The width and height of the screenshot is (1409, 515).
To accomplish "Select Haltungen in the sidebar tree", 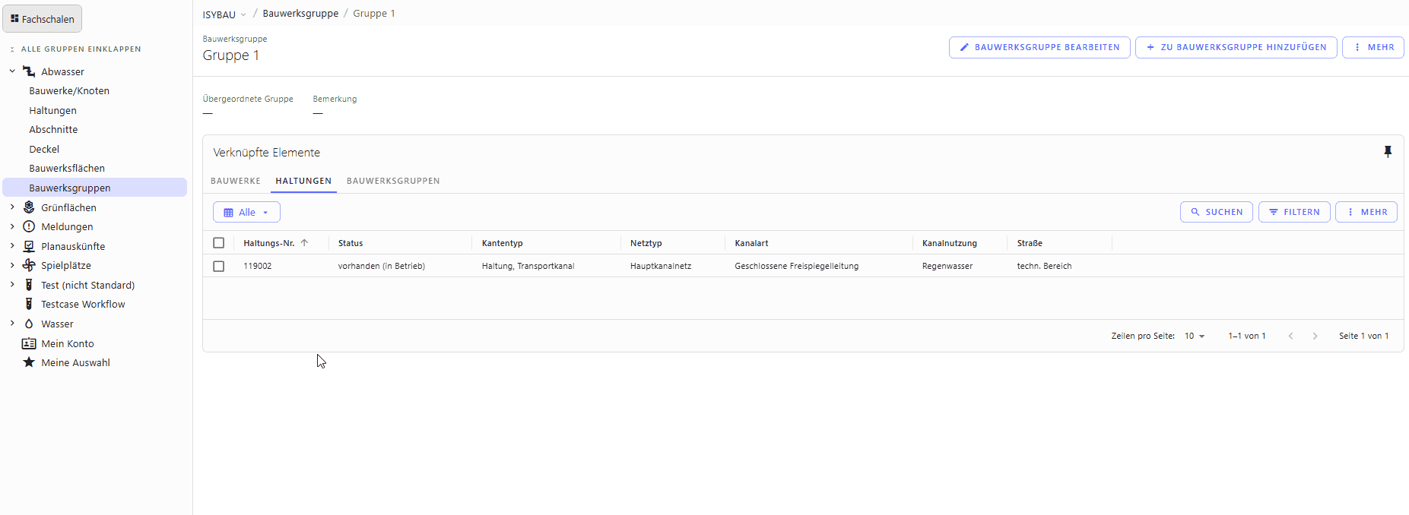I will (53, 110).
